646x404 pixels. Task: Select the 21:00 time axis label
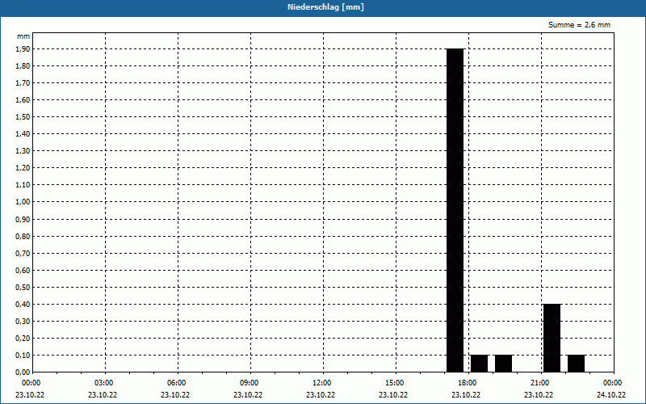pos(539,383)
